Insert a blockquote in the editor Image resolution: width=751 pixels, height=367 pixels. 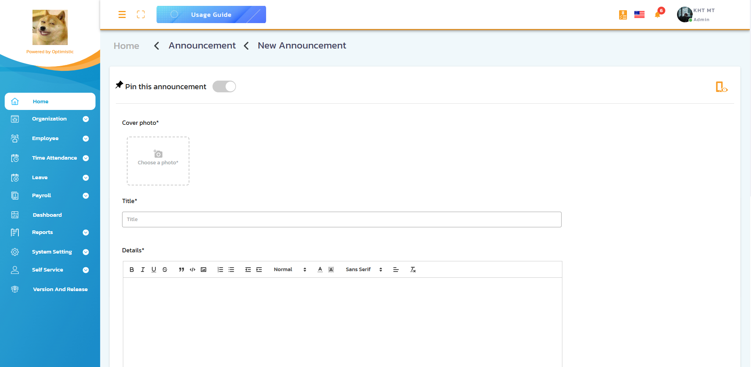(181, 270)
